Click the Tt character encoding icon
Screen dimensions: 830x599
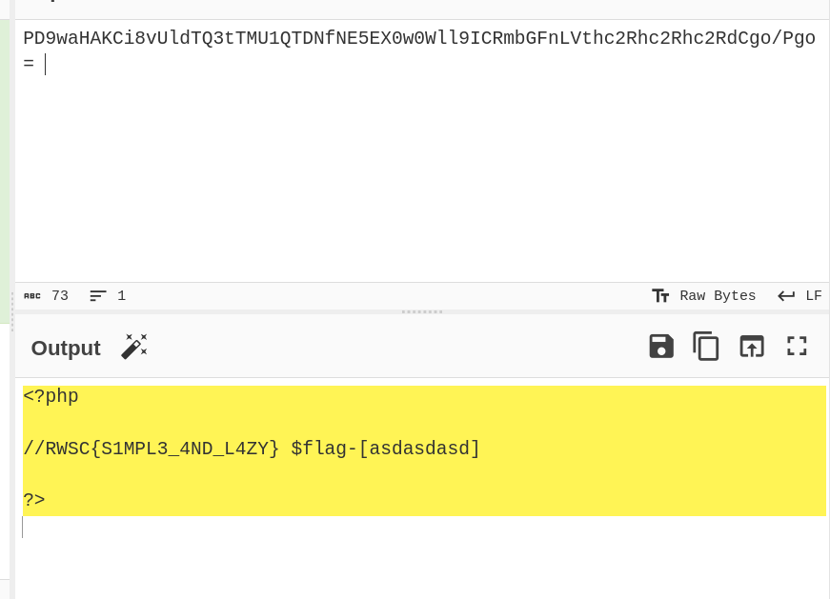click(x=660, y=296)
